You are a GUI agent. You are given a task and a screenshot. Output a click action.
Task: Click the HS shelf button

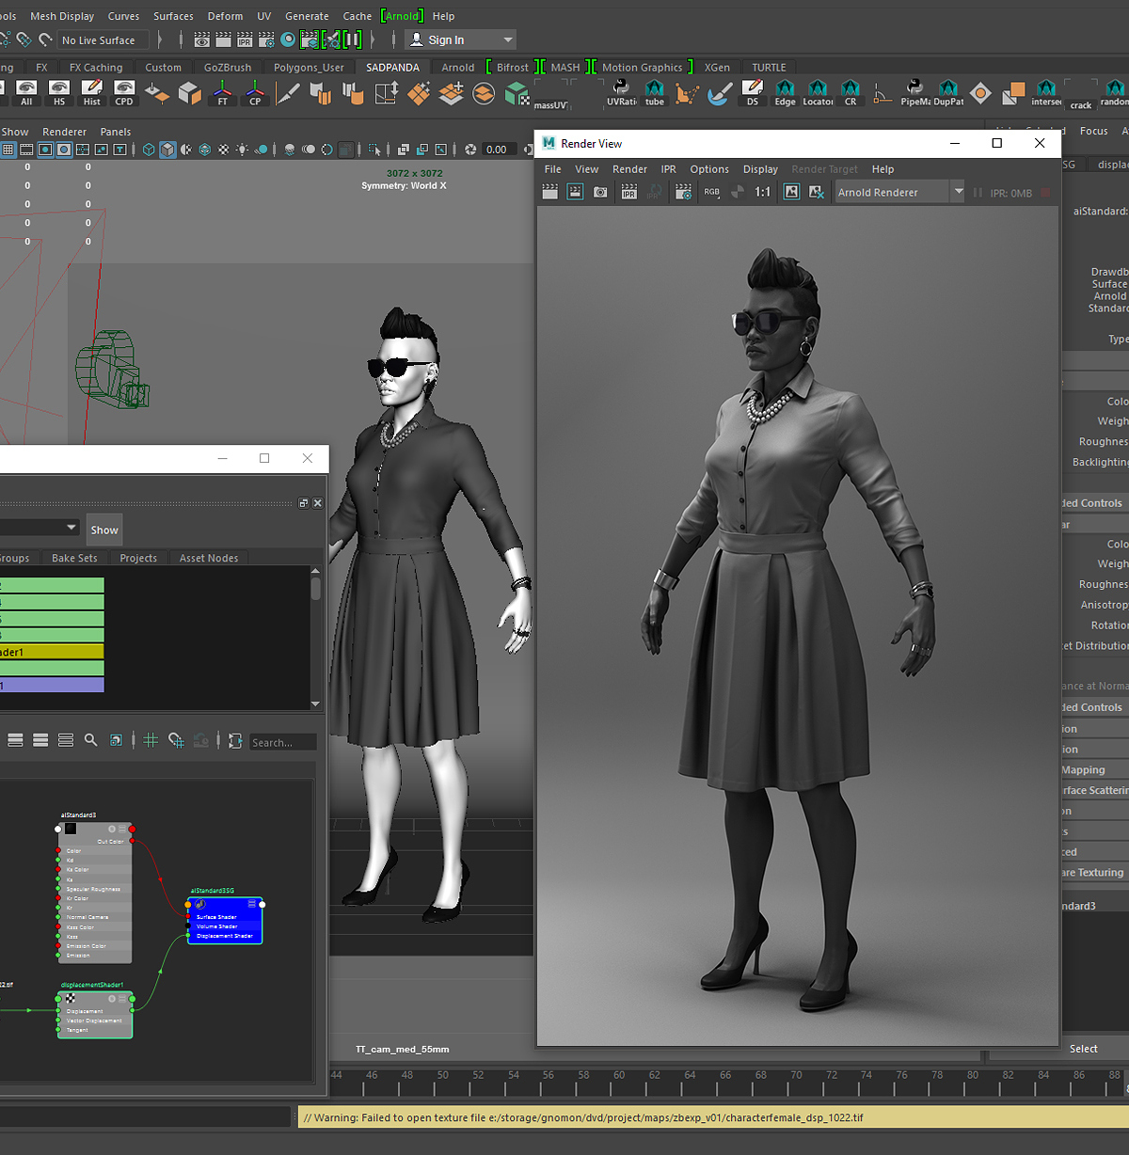click(x=59, y=93)
